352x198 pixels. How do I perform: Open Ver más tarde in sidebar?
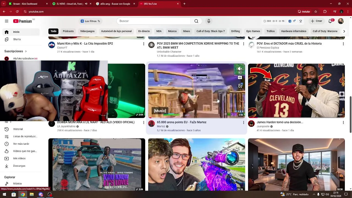tap(21, 144)
